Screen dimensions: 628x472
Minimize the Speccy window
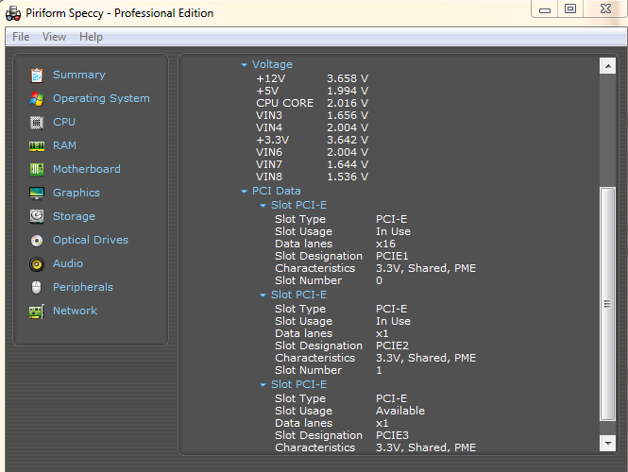(x=545, y=9)
